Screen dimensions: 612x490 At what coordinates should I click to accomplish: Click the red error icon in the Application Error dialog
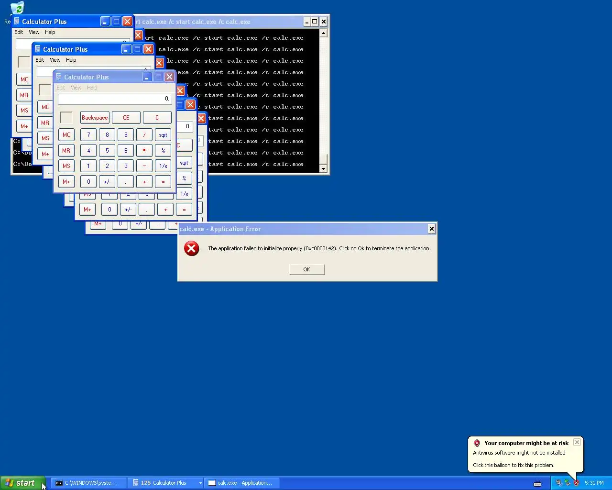[x=192, y=248]
